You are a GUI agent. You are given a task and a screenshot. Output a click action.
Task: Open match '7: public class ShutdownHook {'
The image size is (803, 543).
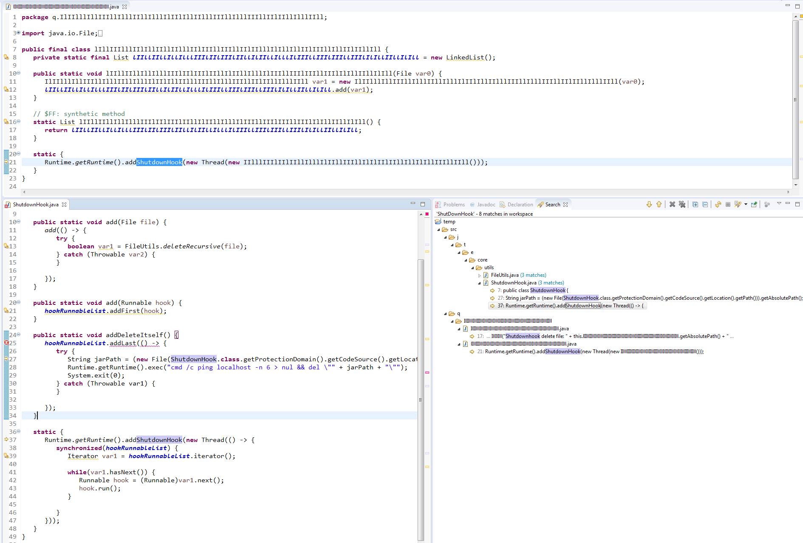pyautogui.click(x=529, y=290)
